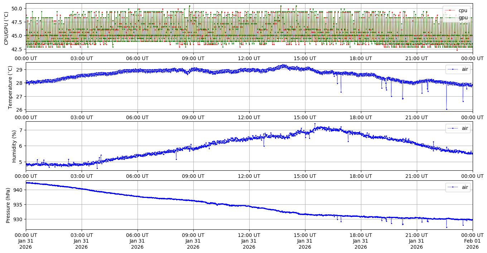Select the Humidity (%) y-axis label
Screen dimensions: 487x253
tap(14, 146)
